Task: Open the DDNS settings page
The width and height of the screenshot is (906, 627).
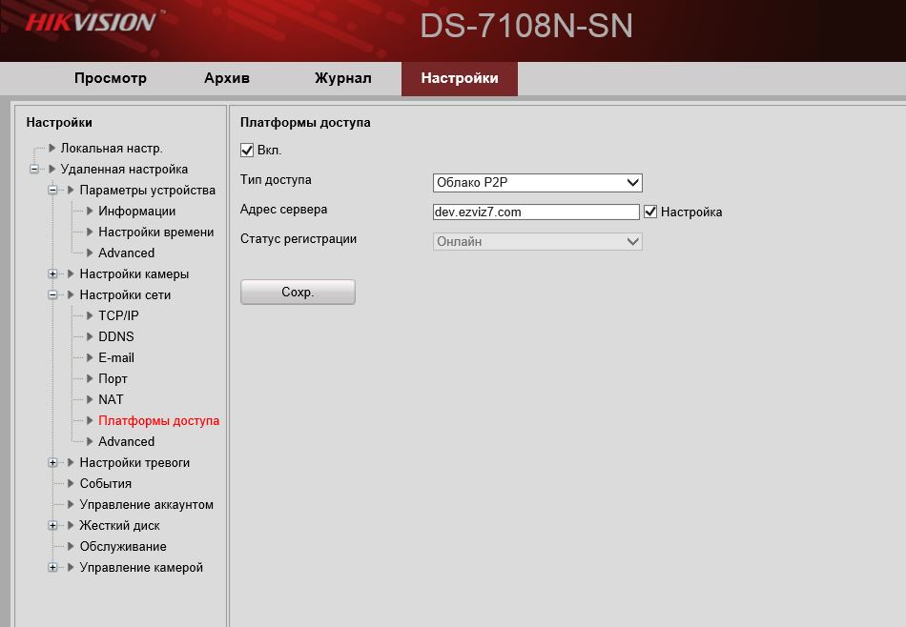Action: (x=116, y=336)
